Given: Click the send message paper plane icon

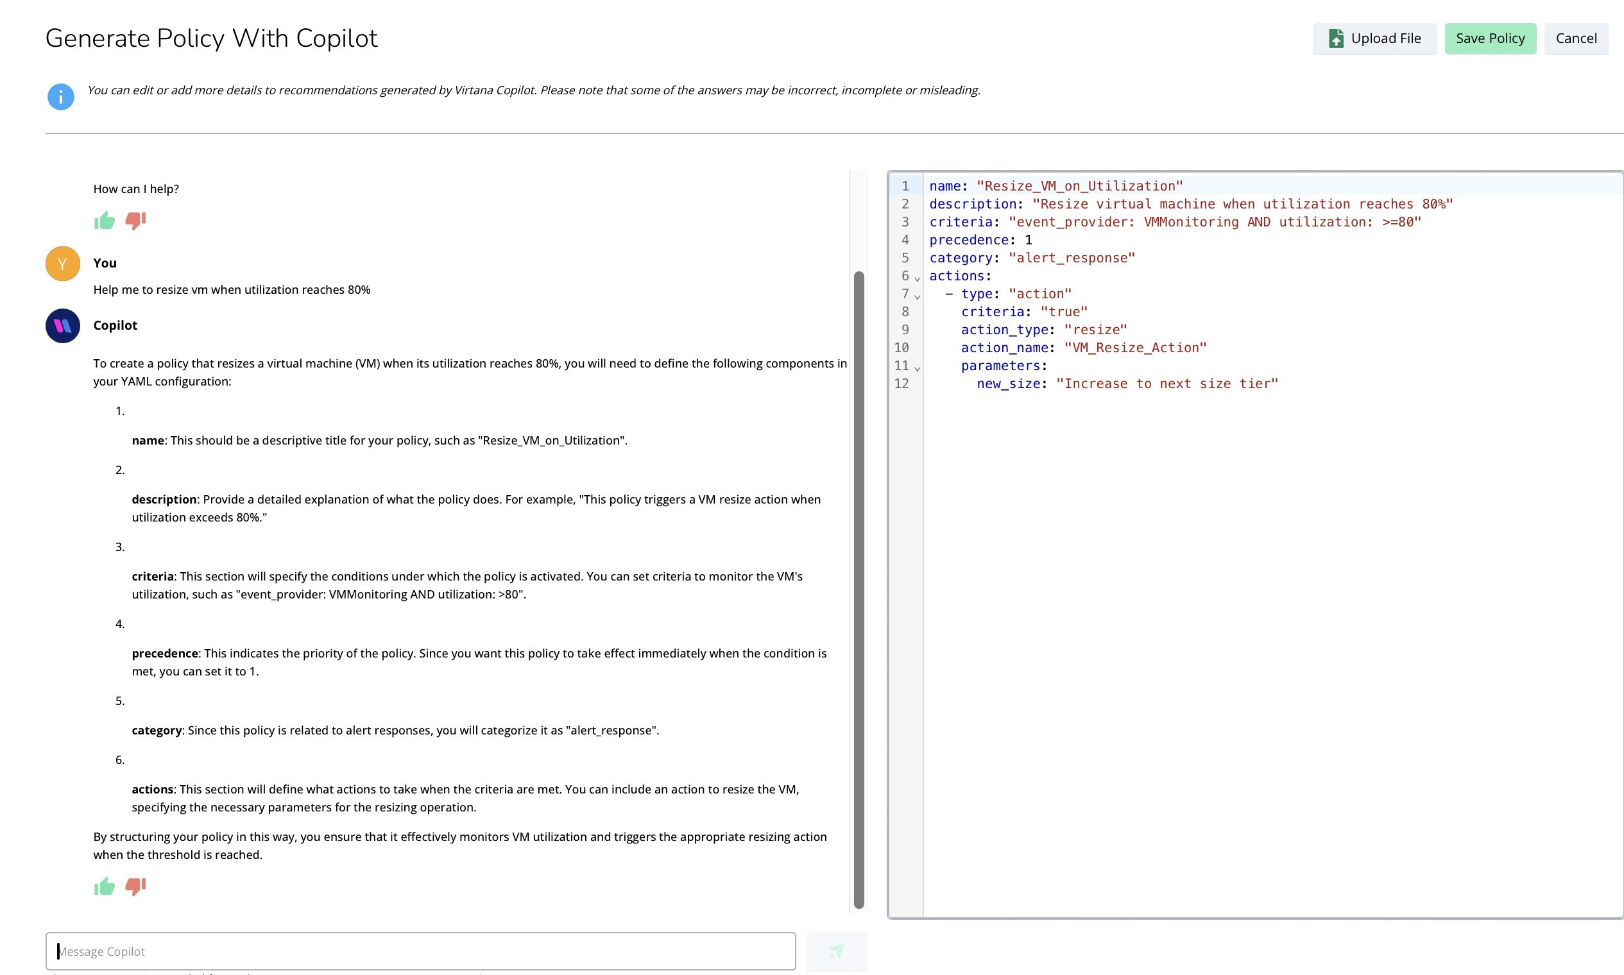Looking at the screenshot, I should pyautogui.click(x=836, y=951).
